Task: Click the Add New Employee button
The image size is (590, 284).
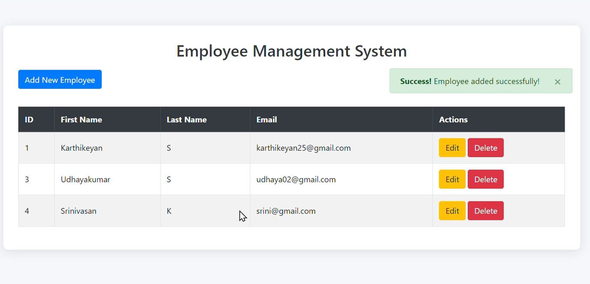Action: [59, 79]
